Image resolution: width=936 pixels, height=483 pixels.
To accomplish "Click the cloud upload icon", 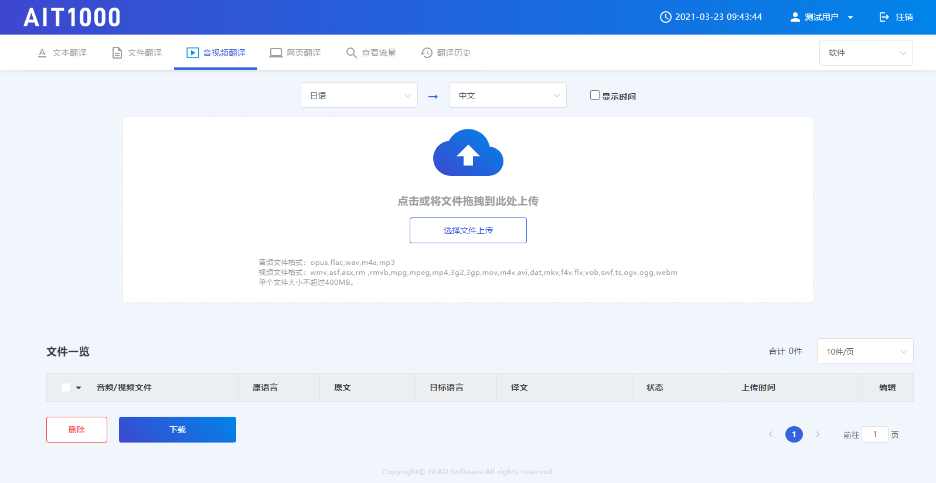I will click(468, 152).
